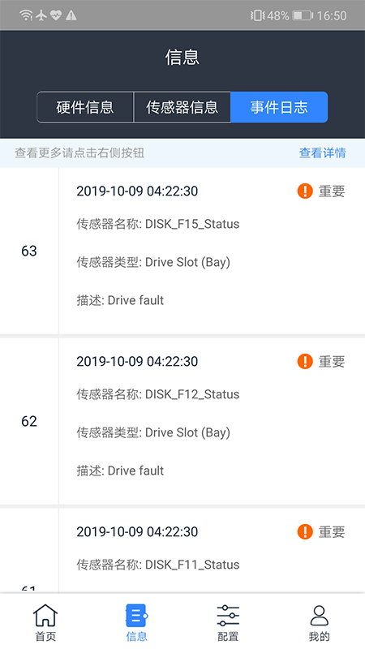Image resolution: width=365 pixels, height=649 pixels.
Task: Tap orange warning icon on DISK_F11_Status event
Action: 305,531
